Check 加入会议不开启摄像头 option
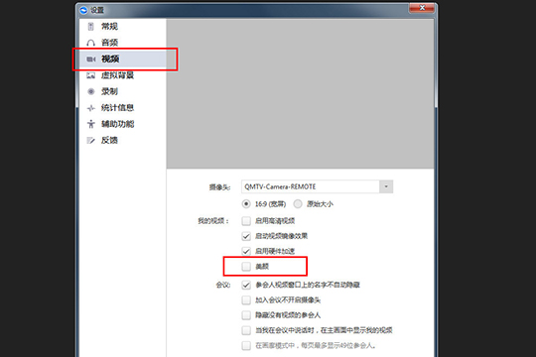 pos(246,299)
